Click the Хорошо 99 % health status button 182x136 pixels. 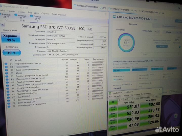click(x=11, y=38)
